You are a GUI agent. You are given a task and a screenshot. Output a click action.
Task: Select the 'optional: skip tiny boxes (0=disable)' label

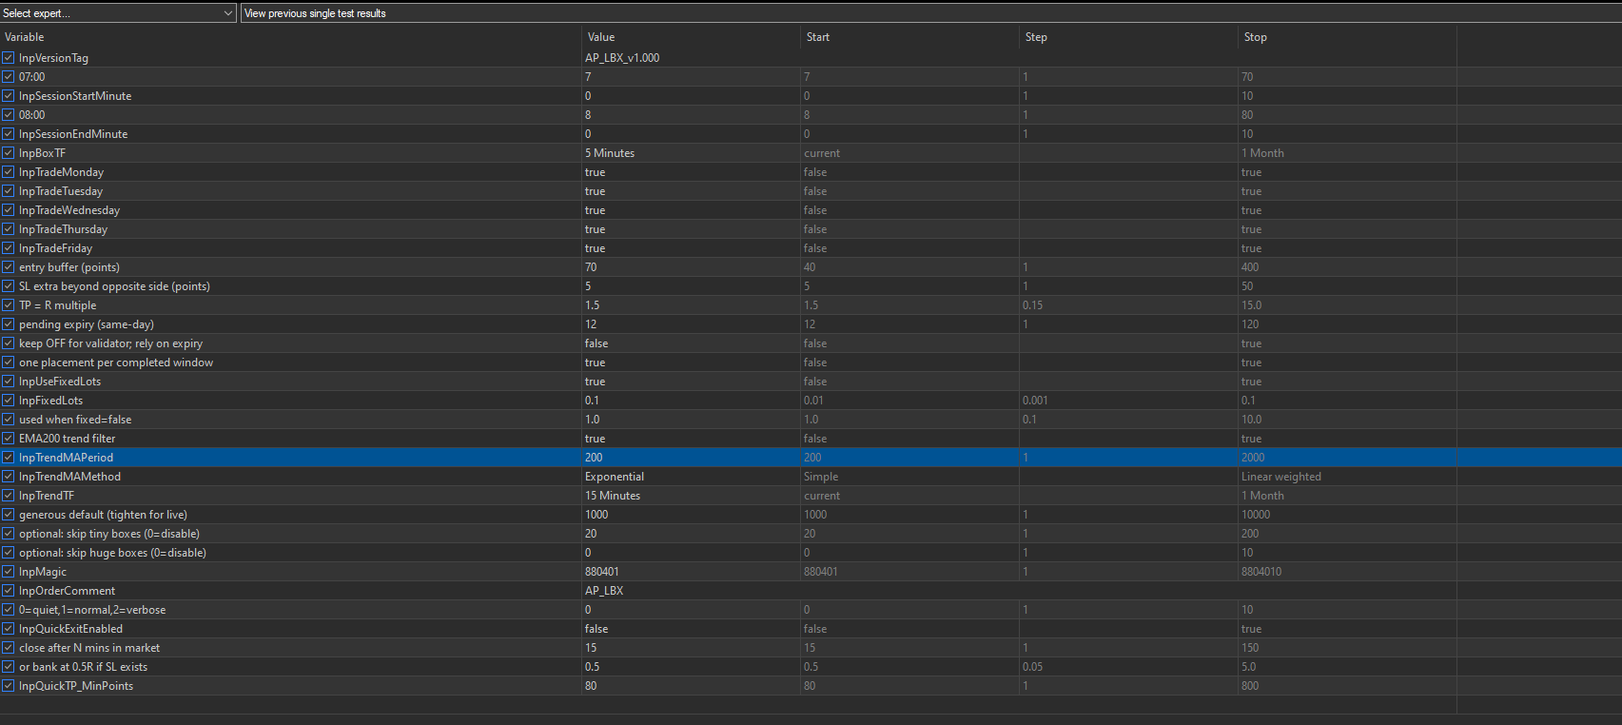[109, 534]
